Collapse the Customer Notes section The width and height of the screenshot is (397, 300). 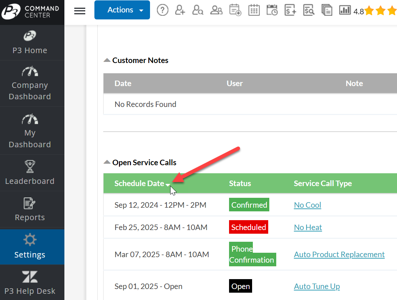[x=107, y=60]
